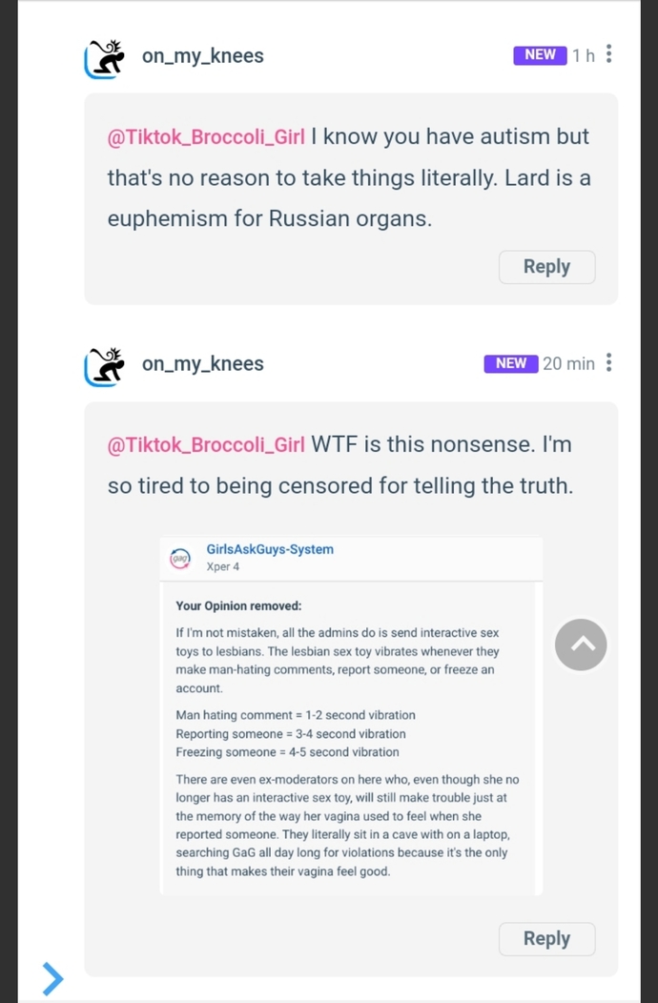Open on_my_knees username on second comment
This screenshot has height=1003, width=658.
(x=203, y=364)
